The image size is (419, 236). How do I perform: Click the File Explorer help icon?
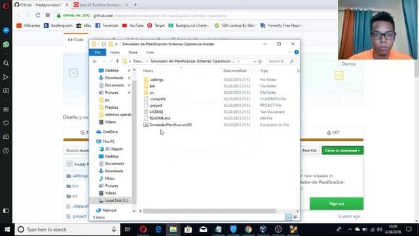tap(297, 52)
